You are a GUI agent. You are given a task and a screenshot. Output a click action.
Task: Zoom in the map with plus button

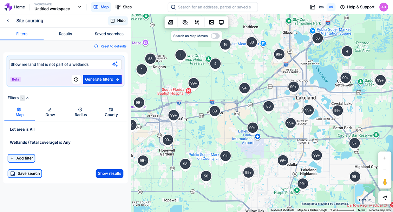(x=385, y=158)
